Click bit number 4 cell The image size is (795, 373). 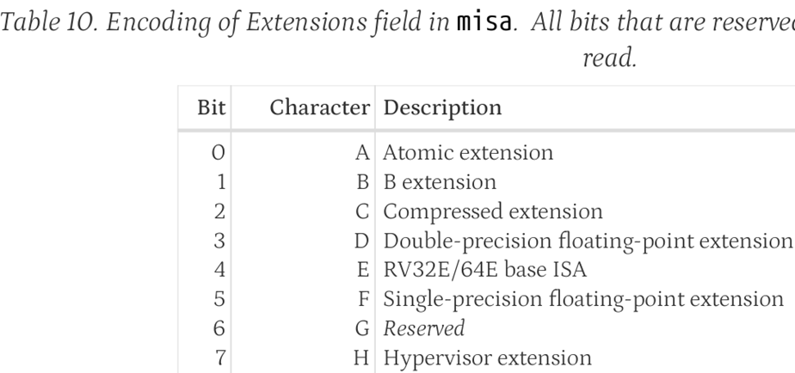(x=219, y=270)
